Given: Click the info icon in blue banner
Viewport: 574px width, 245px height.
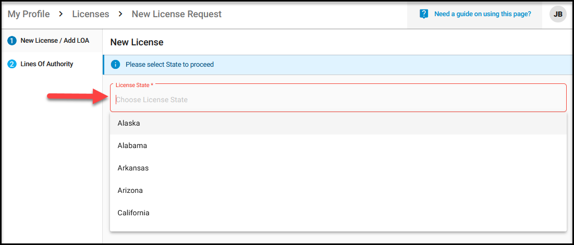Looking at the screenshot, I should pyautogui.click(x=115, y=65).
